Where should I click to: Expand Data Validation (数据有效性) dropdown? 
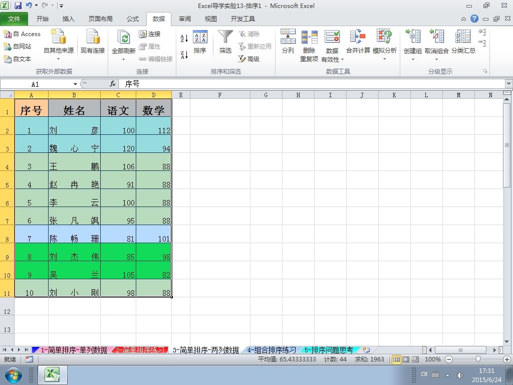[x=343, y=60]
